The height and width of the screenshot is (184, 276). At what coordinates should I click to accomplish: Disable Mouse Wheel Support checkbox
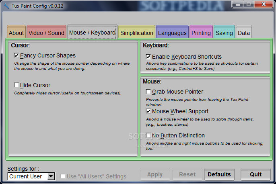[148, 111]
